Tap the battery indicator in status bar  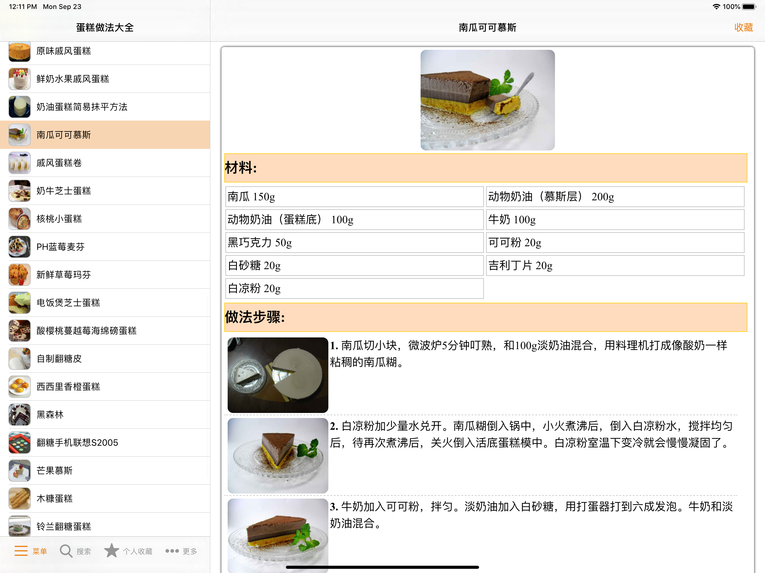point(749,6)
